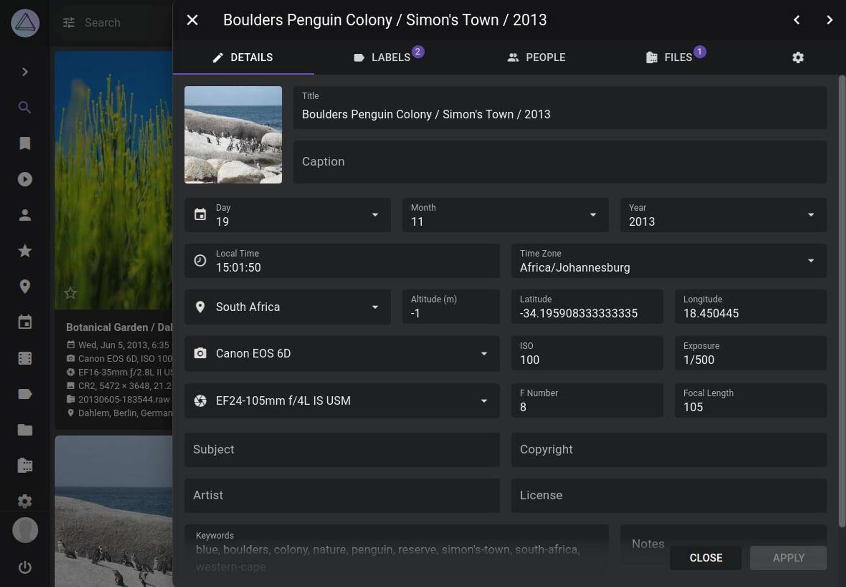The width and height of the screenshot is (846, 587).
Task: Open the search section in the sidebar
Action: point(25,107)
